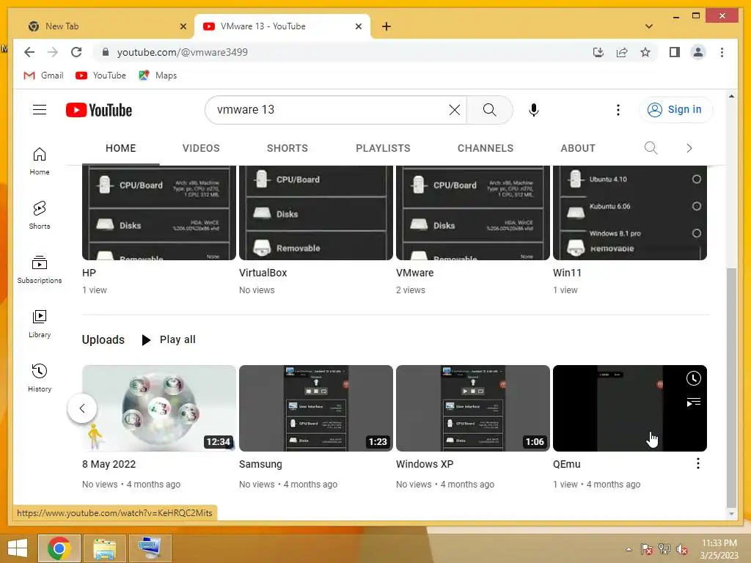
Task: Show hidden system tray icons
Action: (629, 549)
